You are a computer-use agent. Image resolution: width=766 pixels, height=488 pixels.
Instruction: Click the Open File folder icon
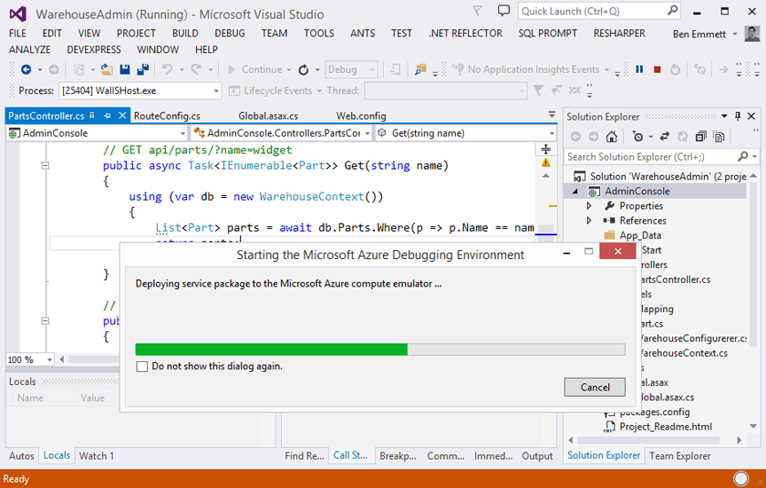coord(107,70)
